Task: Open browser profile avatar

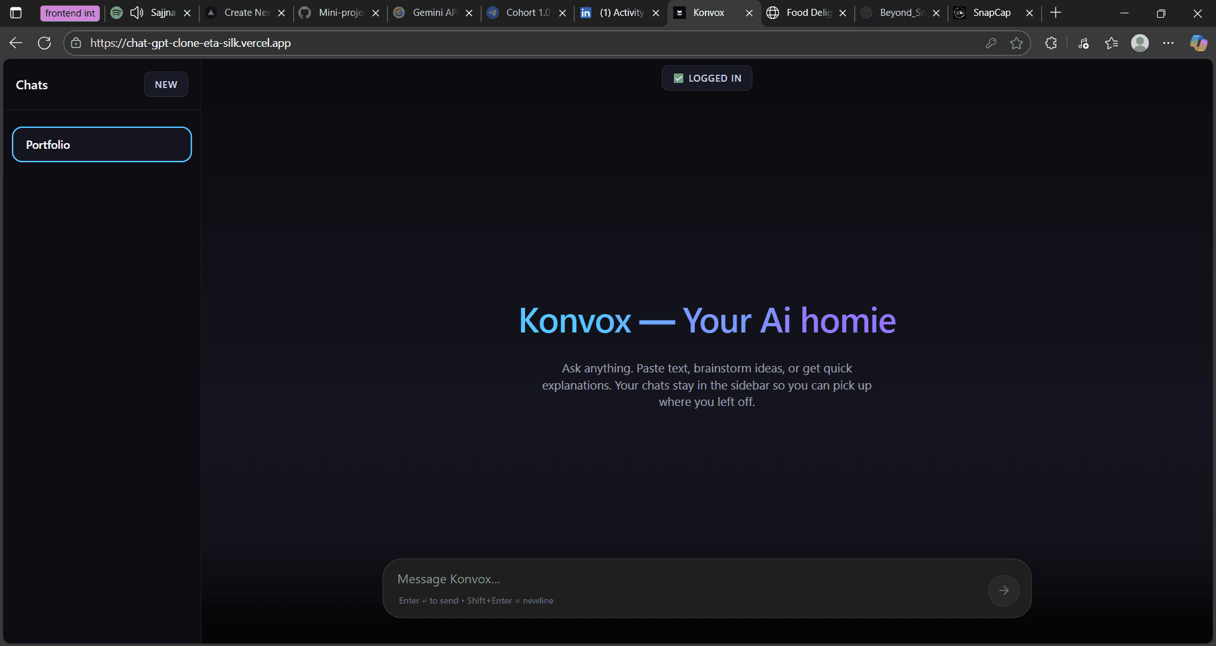Action: point(1140,43)
